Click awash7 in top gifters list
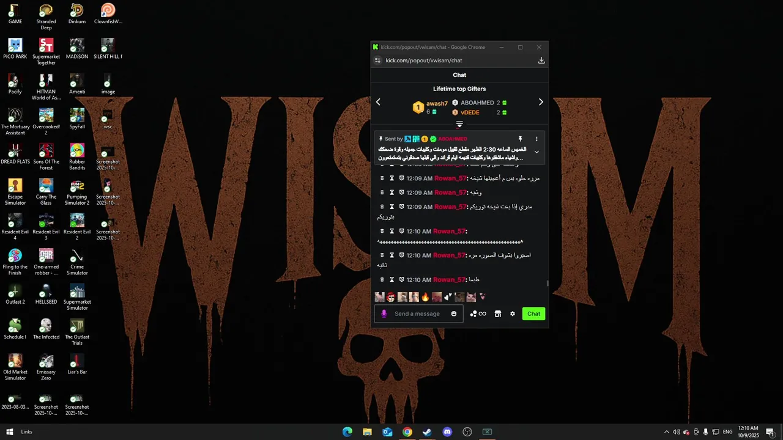The height and width of the screenshot is (440, 783). point(437,103)
